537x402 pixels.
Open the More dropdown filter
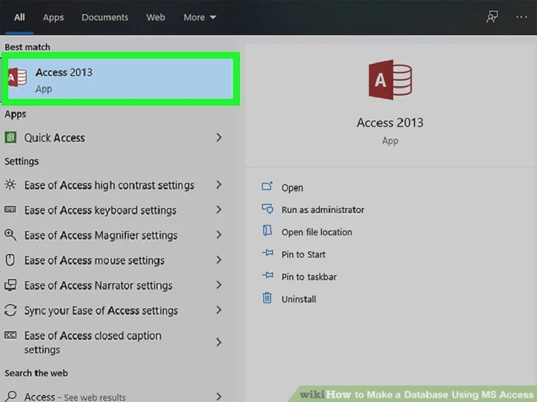click(199, 17)
